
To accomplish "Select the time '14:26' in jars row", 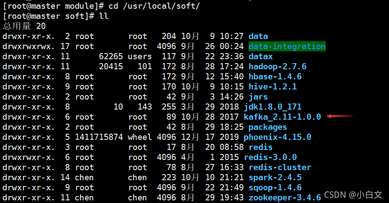I will (x=232, y=97).
